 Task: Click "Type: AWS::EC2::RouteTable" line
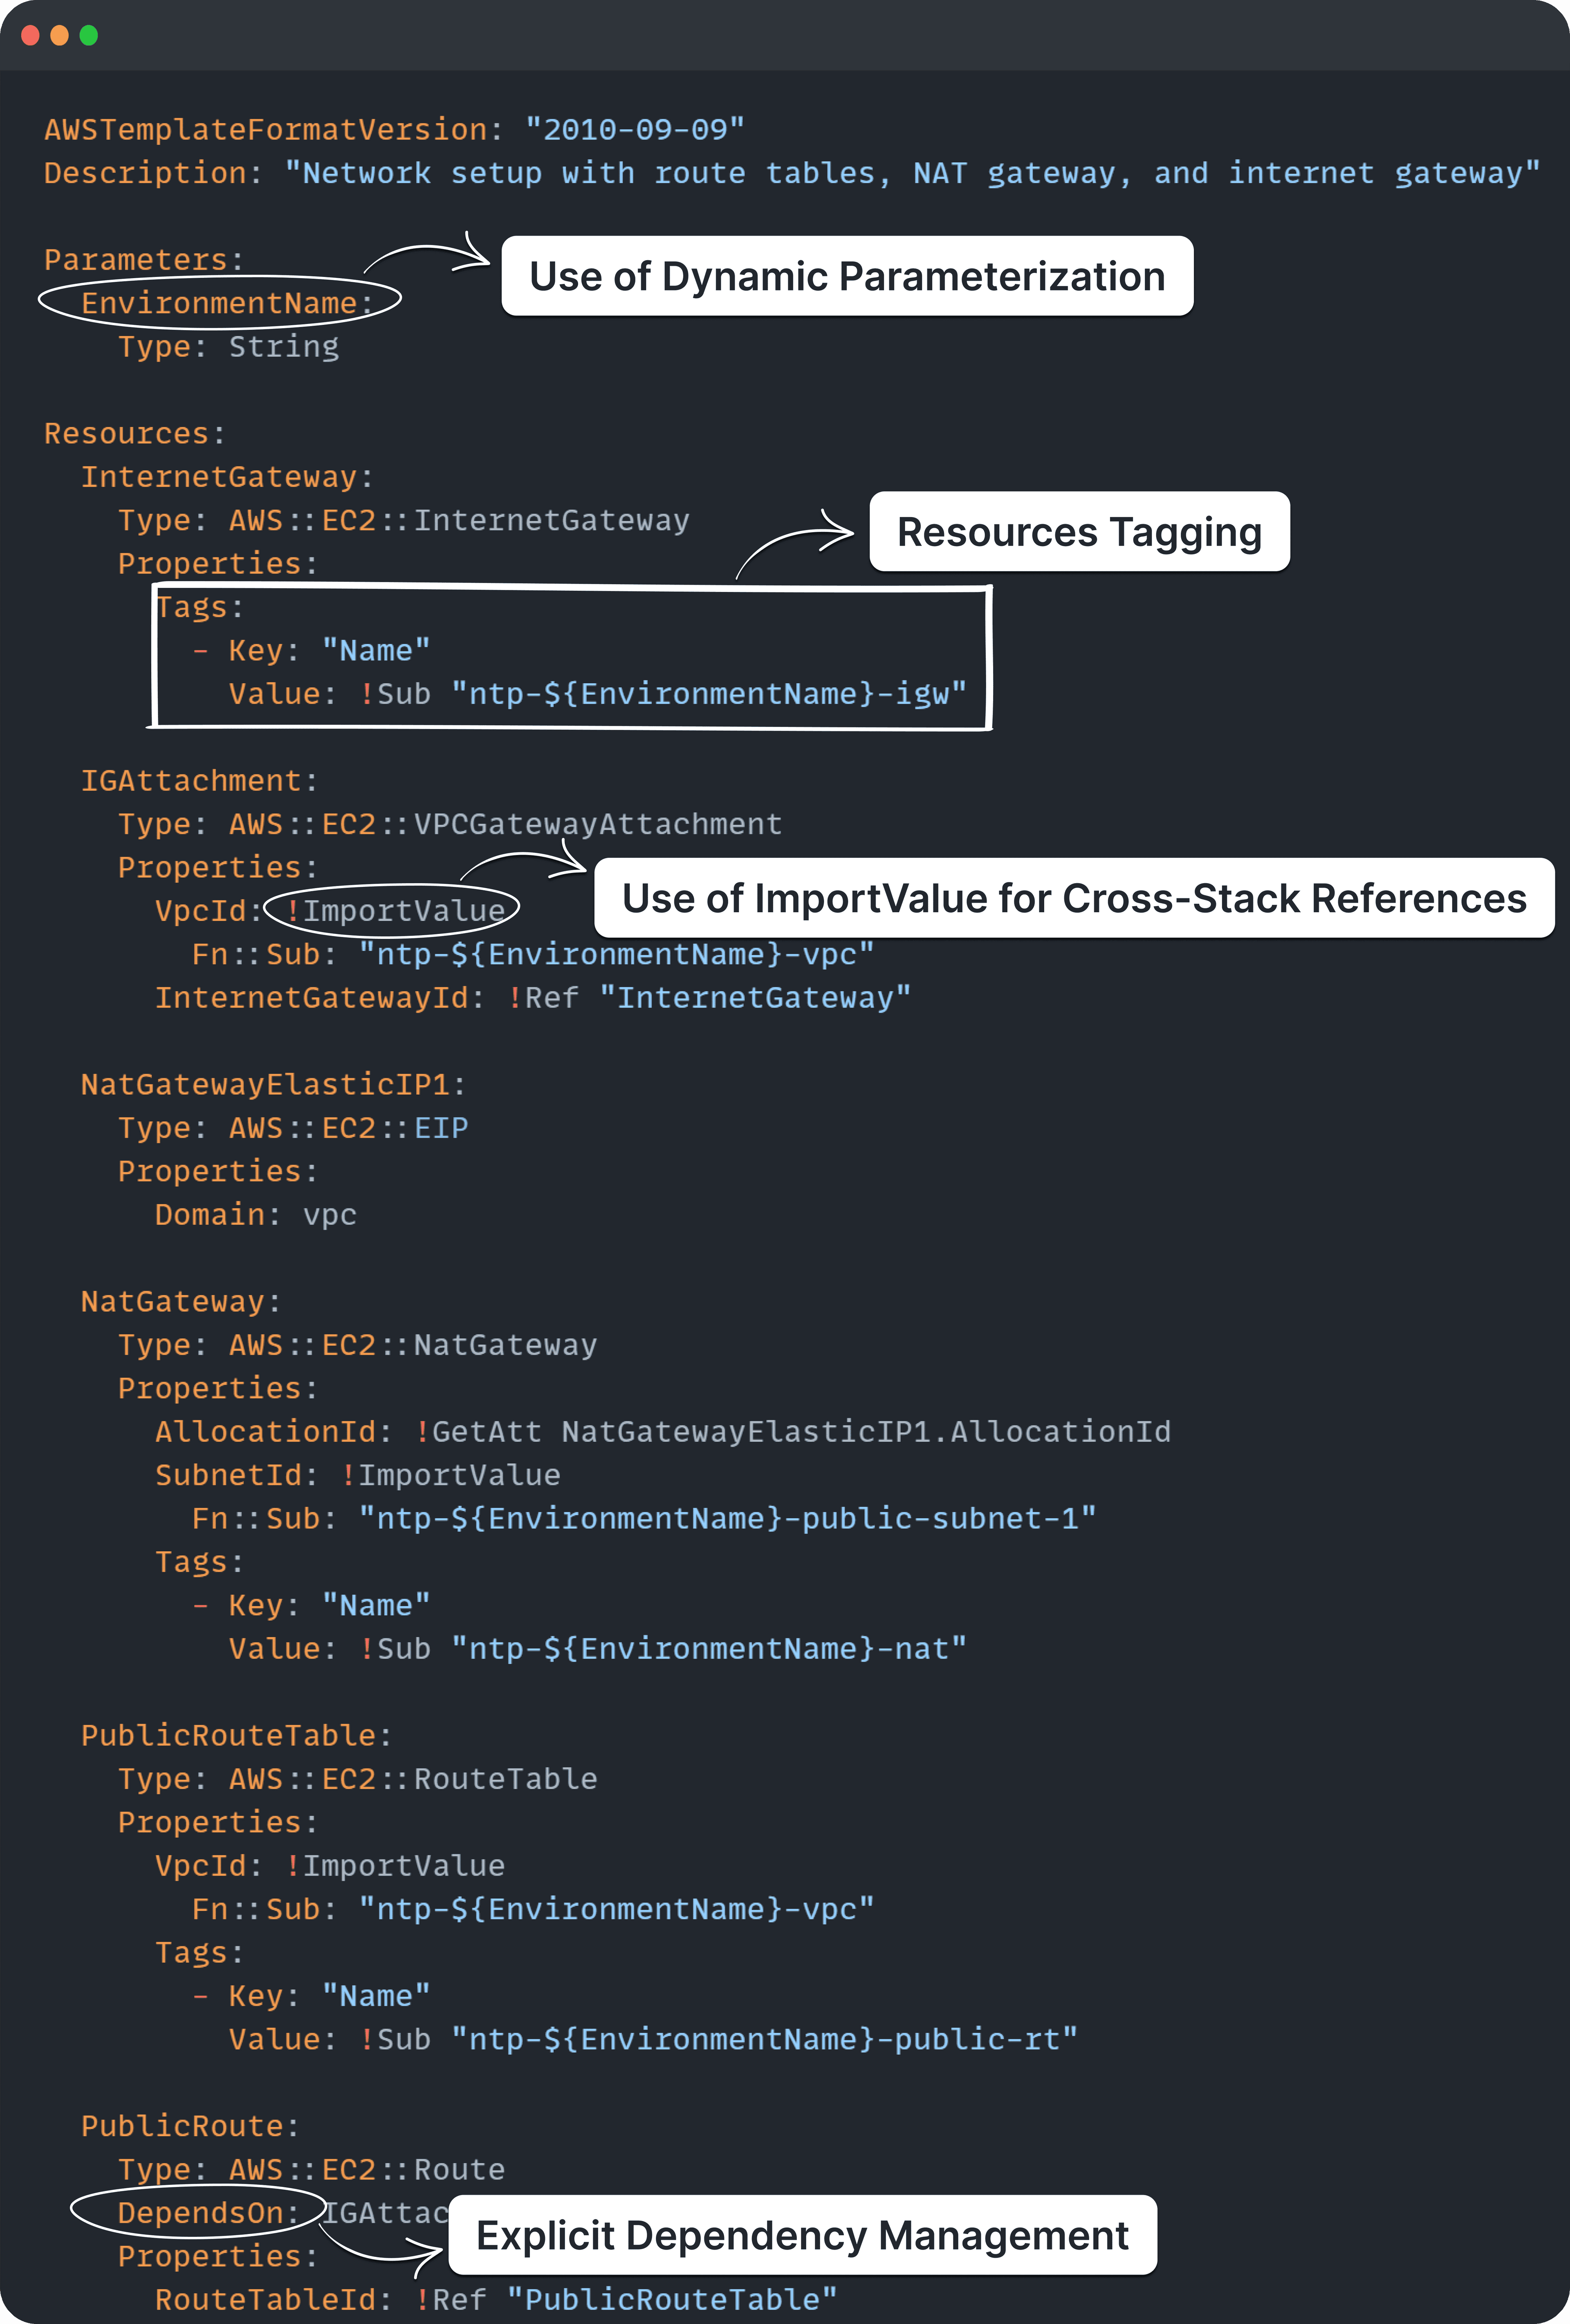[358, 1780]
